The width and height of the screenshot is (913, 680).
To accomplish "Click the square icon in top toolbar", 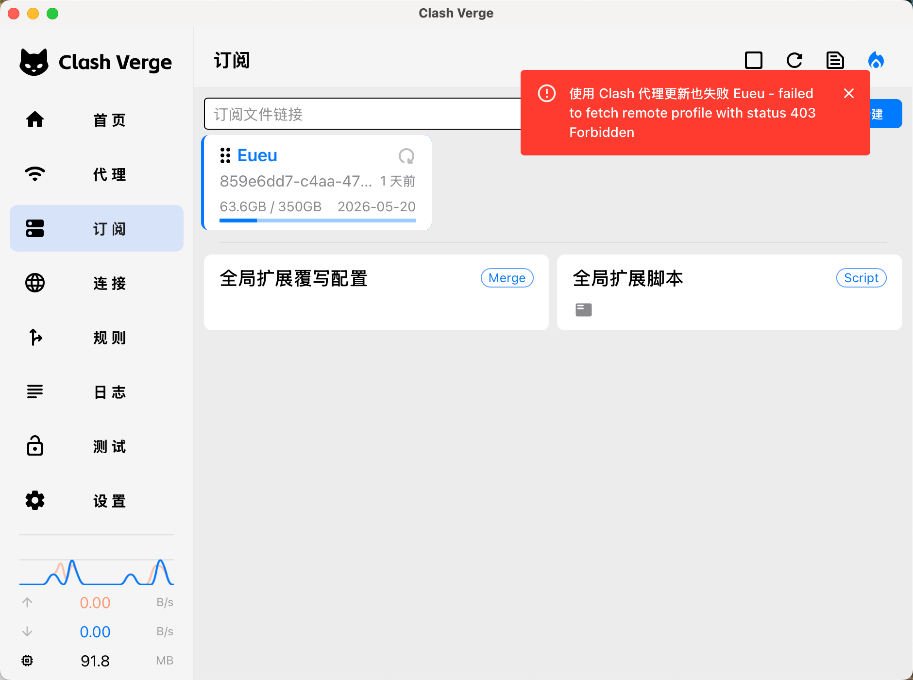I will point(753,61).
